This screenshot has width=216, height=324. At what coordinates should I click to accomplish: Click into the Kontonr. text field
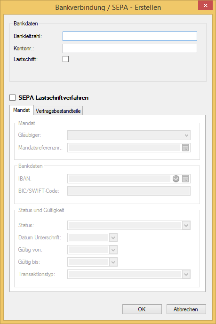[x=130, y=48]
